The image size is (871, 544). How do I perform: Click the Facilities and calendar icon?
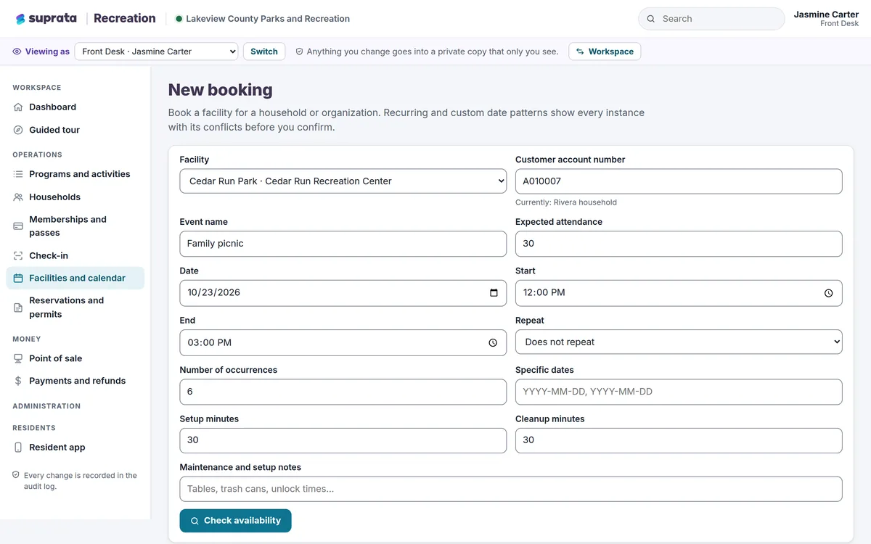[18, 279]
